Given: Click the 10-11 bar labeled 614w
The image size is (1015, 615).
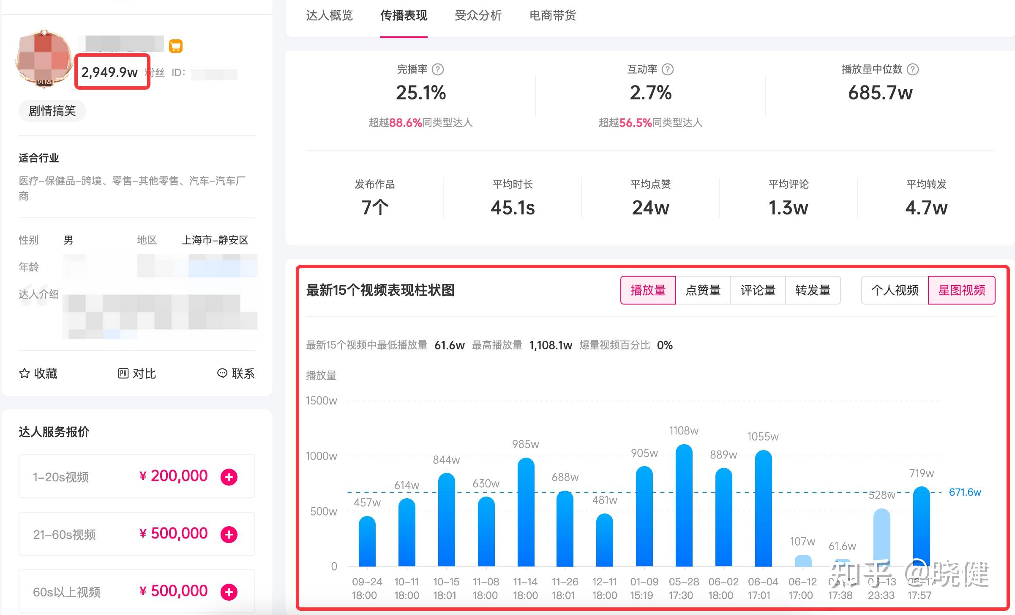Looking at the screenshot, I should [407, 533].
